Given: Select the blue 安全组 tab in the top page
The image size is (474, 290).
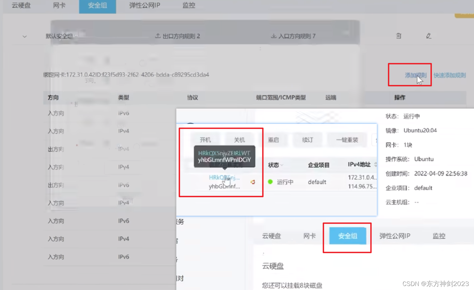Looking at the screenshot, I should [x=97, y=6].
